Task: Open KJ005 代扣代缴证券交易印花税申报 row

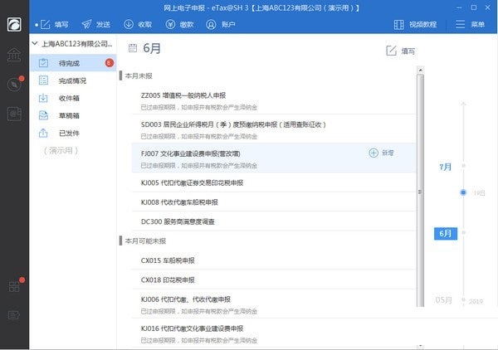Action: 274,182
